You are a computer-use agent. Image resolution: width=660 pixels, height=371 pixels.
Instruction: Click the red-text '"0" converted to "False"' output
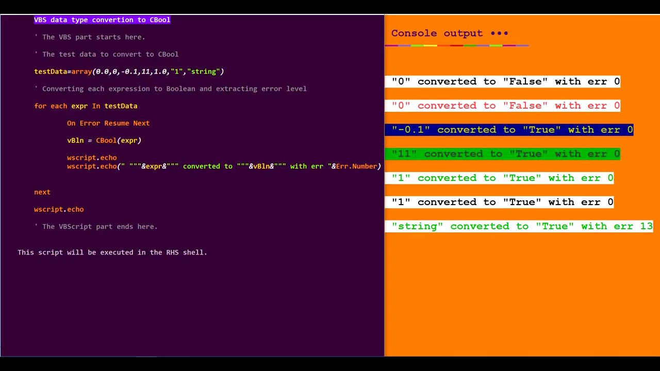(503, 106)
